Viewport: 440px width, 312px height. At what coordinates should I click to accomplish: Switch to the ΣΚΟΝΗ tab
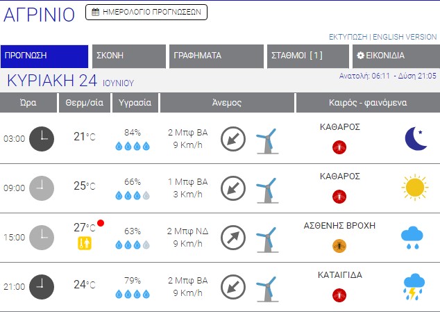coord(128,56)
